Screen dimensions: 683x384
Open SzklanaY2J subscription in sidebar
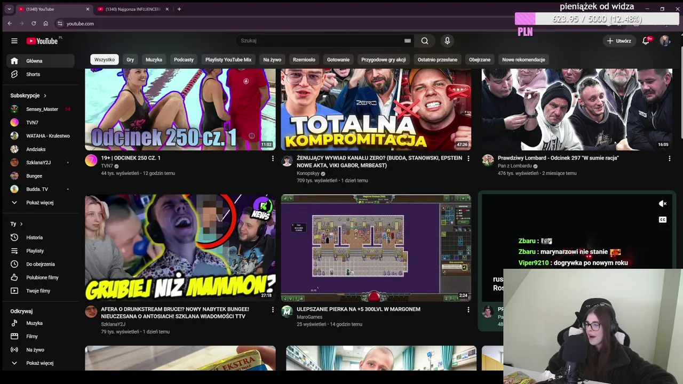(x=41, y=163)
